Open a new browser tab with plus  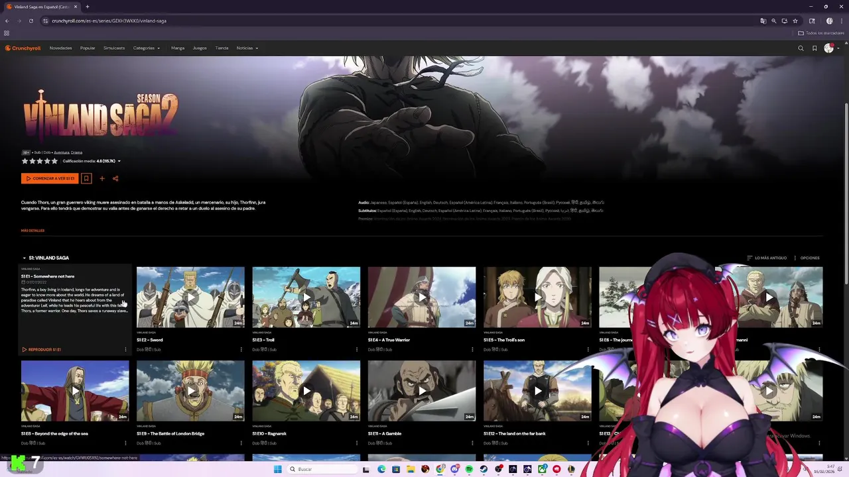pos(87,7)
